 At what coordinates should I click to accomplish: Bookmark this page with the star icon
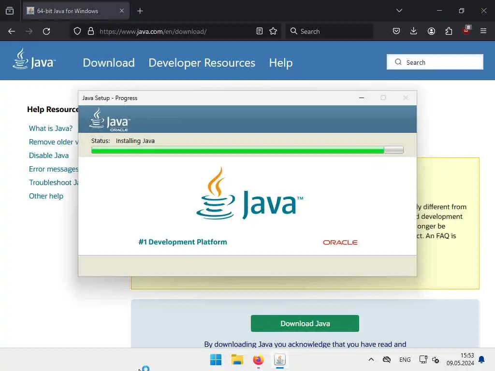coord(273,31)
